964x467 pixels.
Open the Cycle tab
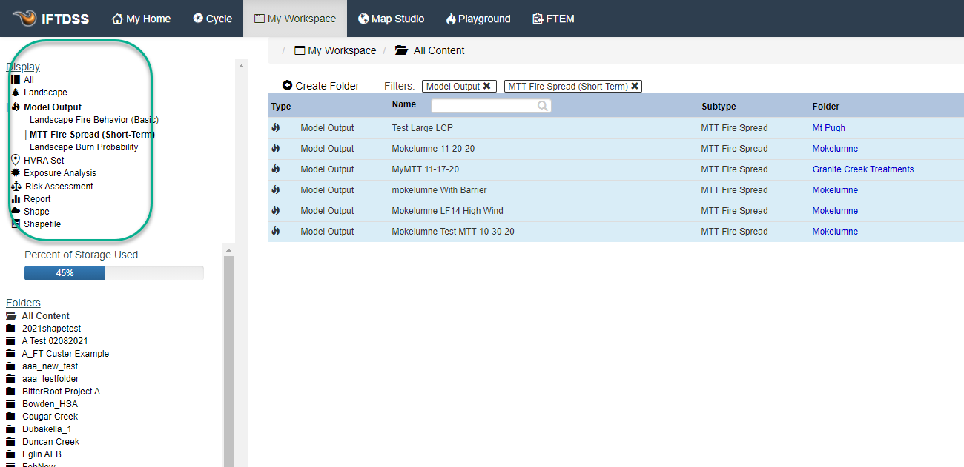213,19
